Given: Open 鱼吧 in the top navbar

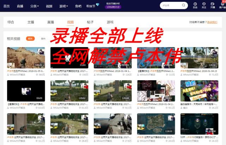Looking at the screenshot, I should 78,6.
